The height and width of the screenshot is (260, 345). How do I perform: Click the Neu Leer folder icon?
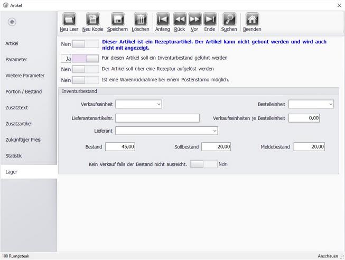point(69,20)
